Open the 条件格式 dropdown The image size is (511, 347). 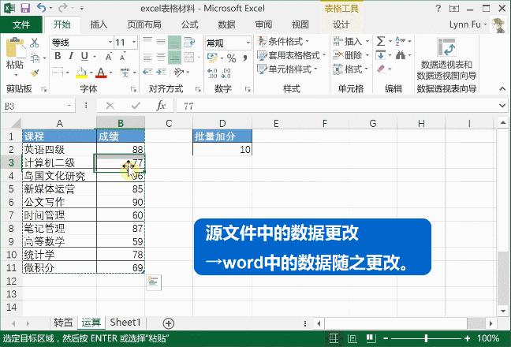282,41
